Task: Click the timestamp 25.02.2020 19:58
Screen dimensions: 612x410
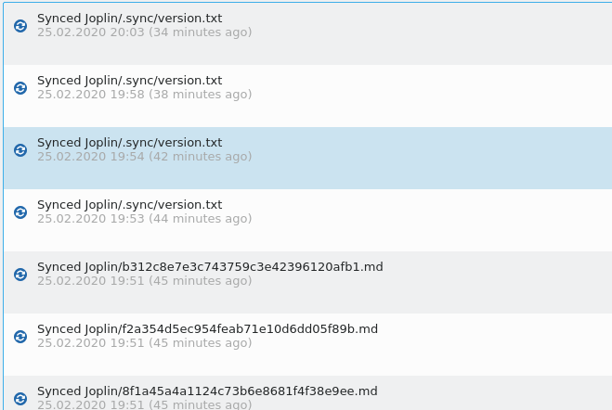Action: pos(91,95)
